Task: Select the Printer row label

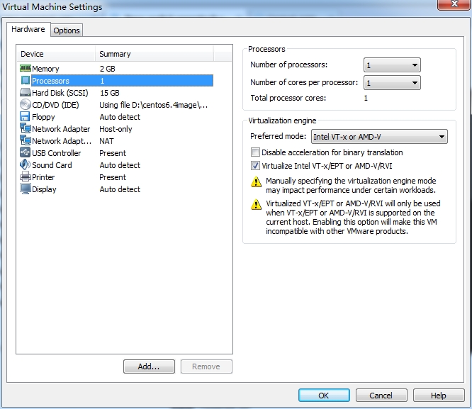Action: [43, 177]
